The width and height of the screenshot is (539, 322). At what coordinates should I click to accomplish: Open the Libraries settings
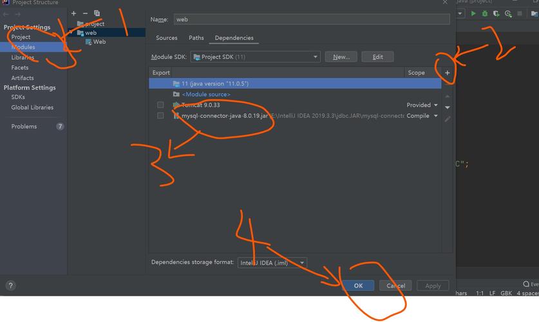coord(23,57)
